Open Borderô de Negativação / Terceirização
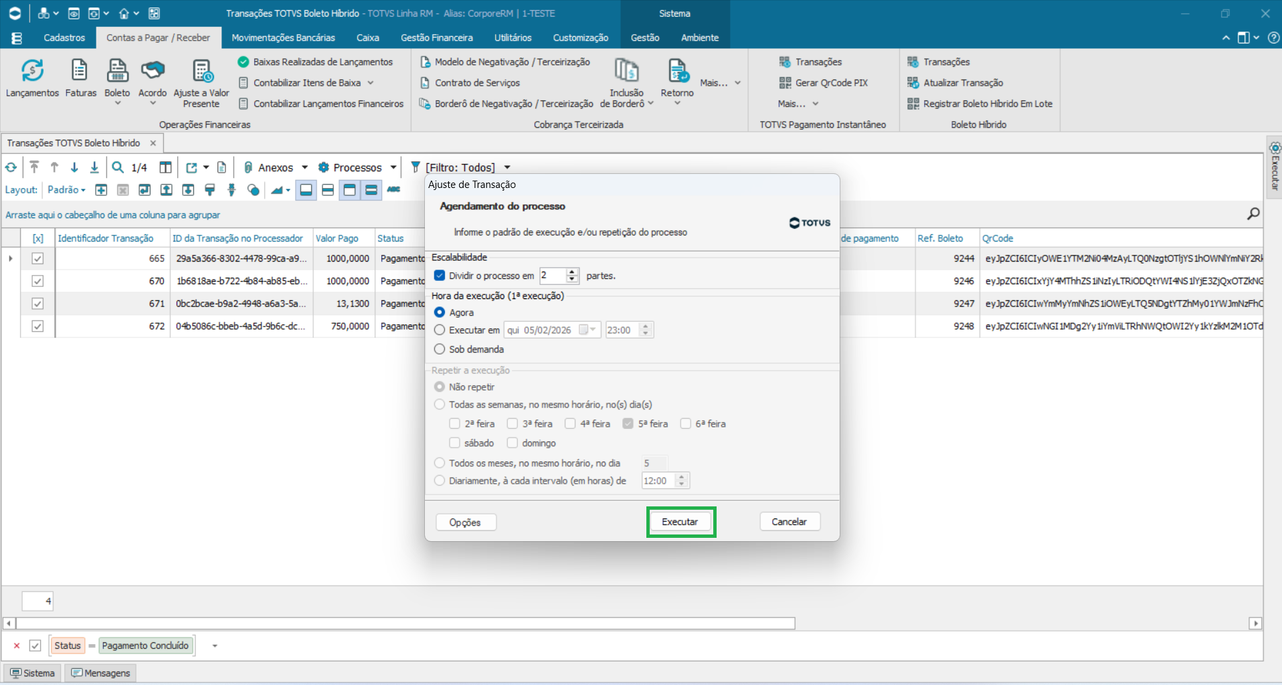Viewport: 1282px width, 685px height. tap(506, 104)
